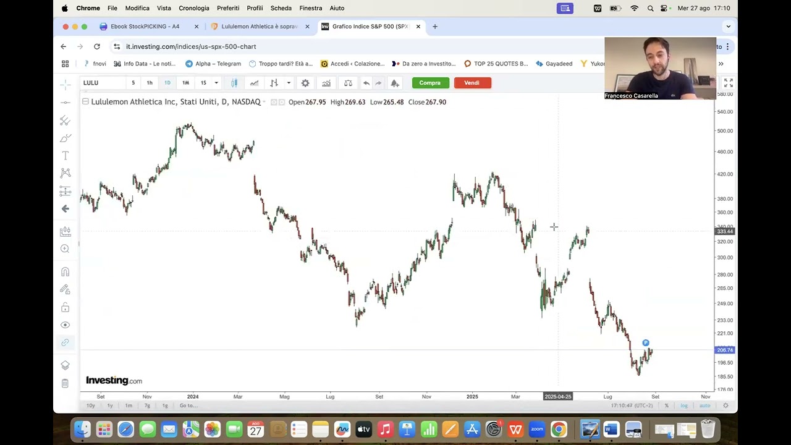Open the Preferiti menu
Screen dimensions: 791x445
[x=228, y=8]
